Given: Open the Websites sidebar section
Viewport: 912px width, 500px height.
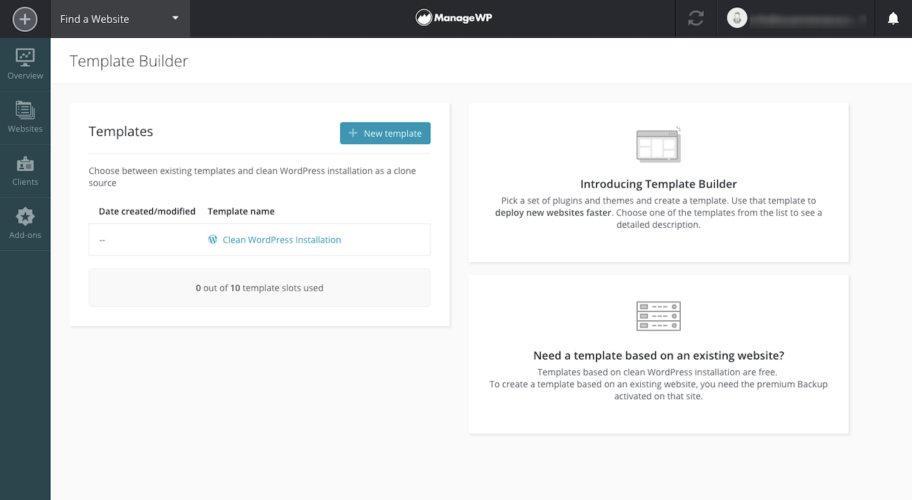Looking at the screenshot, I should [x=25, y=117].
